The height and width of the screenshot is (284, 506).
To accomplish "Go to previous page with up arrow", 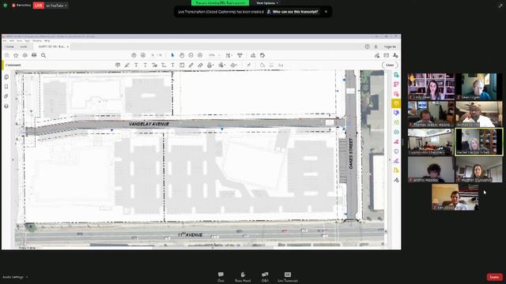I will point(134,55).
